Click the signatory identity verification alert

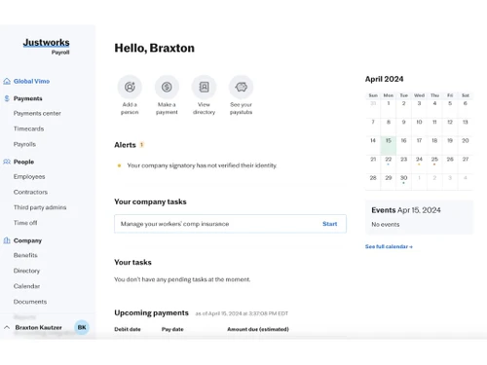tap(202, 165)
